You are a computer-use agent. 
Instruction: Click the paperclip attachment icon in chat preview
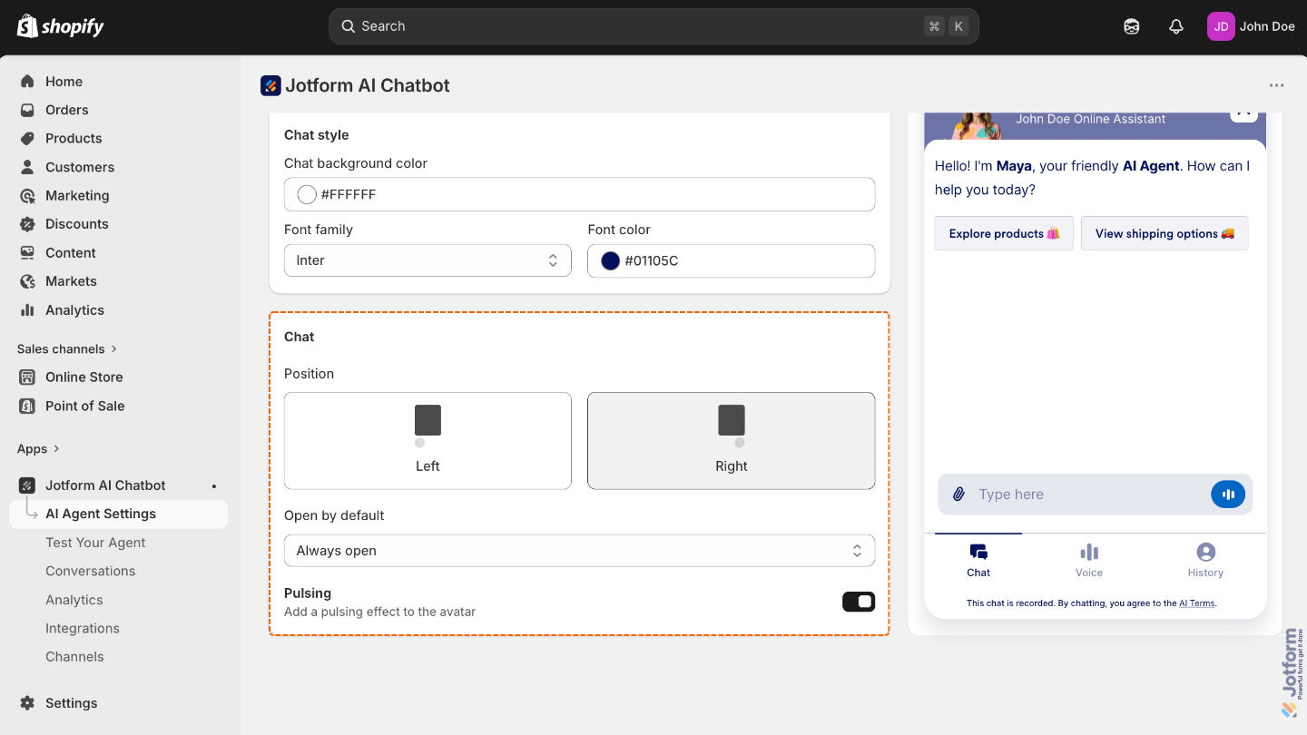[x=959, y=494]
